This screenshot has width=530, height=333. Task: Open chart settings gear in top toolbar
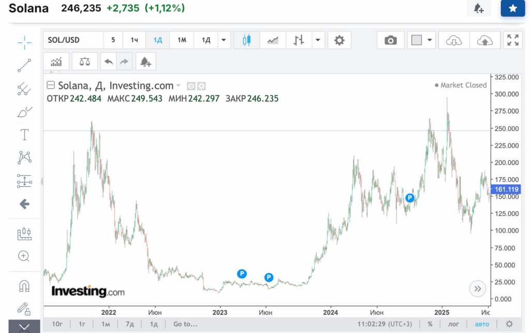click(x=339, y=40)
